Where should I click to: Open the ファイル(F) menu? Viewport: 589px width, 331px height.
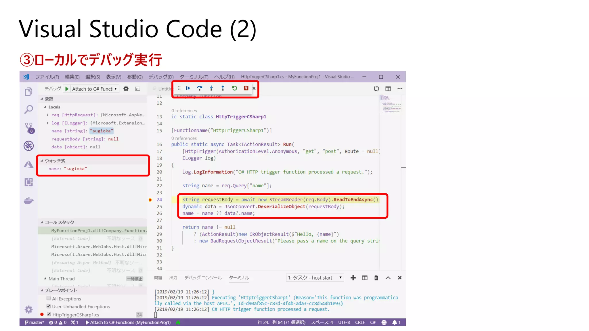47,77
